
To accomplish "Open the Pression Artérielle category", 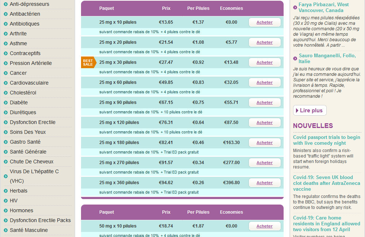I will 31,63.
